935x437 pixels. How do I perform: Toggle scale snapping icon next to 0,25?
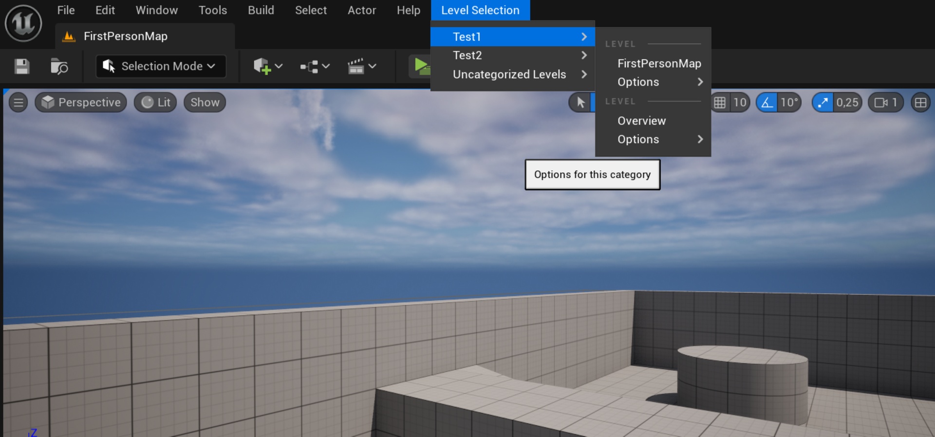[x=823, y=103]
